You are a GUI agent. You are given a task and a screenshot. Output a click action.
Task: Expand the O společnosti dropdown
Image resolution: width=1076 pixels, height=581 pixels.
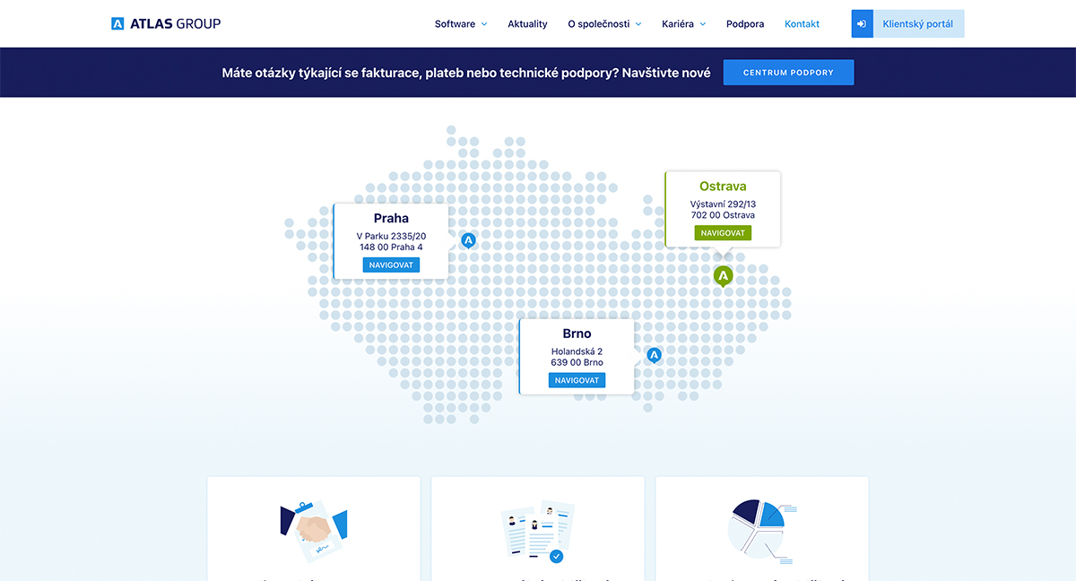604,24
